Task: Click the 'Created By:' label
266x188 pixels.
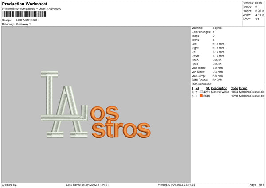Action: (x=9, y=184)
